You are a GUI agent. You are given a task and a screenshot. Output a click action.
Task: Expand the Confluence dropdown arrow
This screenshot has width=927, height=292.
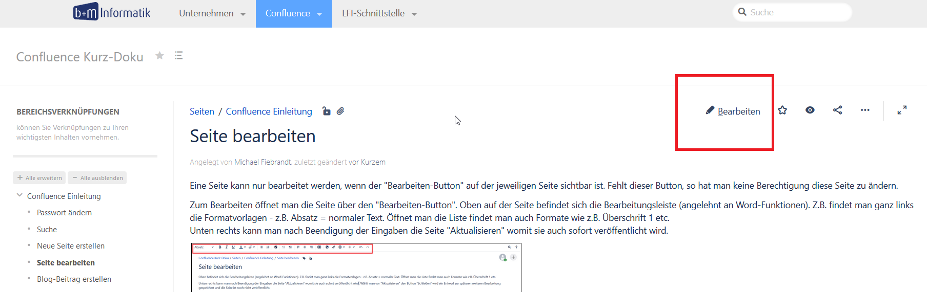click(319, 14)
